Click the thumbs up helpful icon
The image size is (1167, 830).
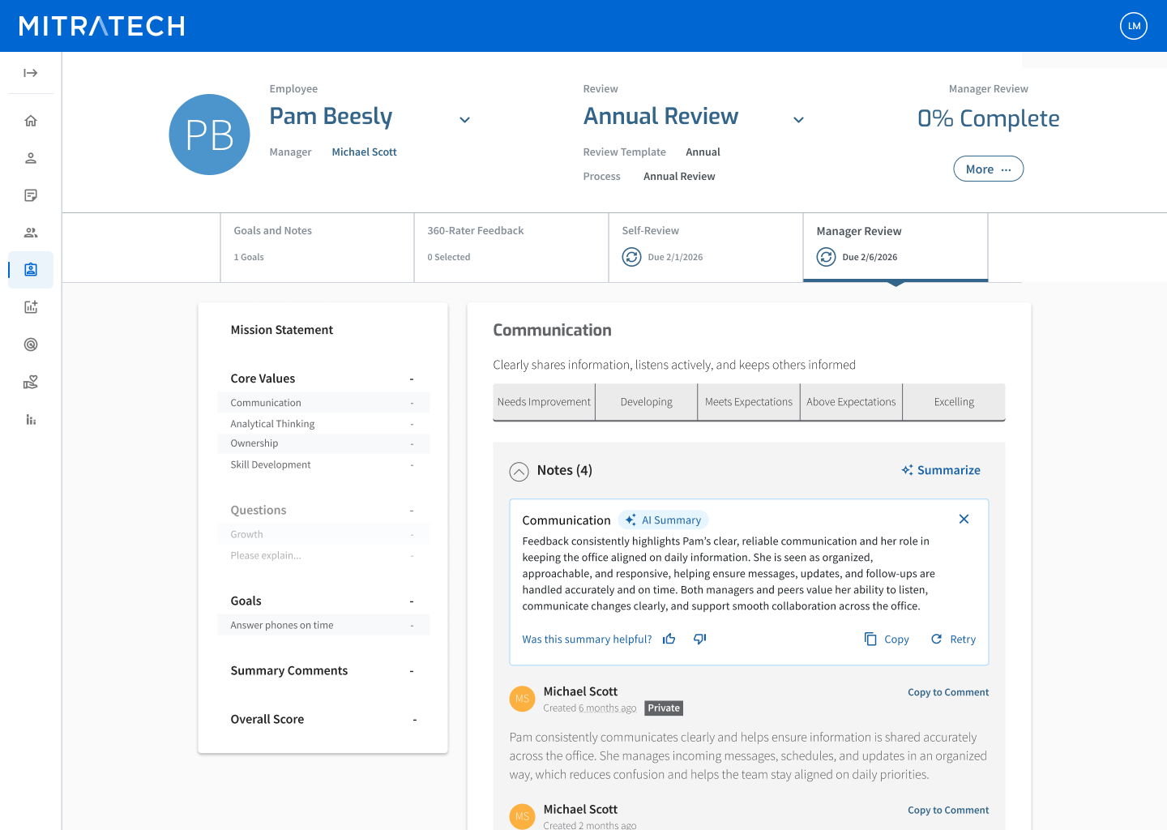coord(669,639)
